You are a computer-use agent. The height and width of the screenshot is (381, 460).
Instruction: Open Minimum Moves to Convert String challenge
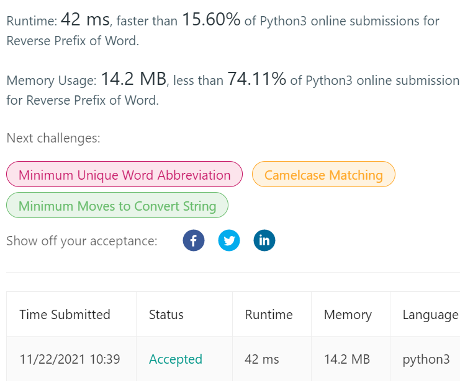point(117,206)
